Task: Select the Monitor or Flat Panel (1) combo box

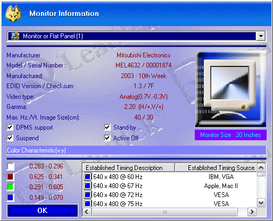Action: pos(136,36)
